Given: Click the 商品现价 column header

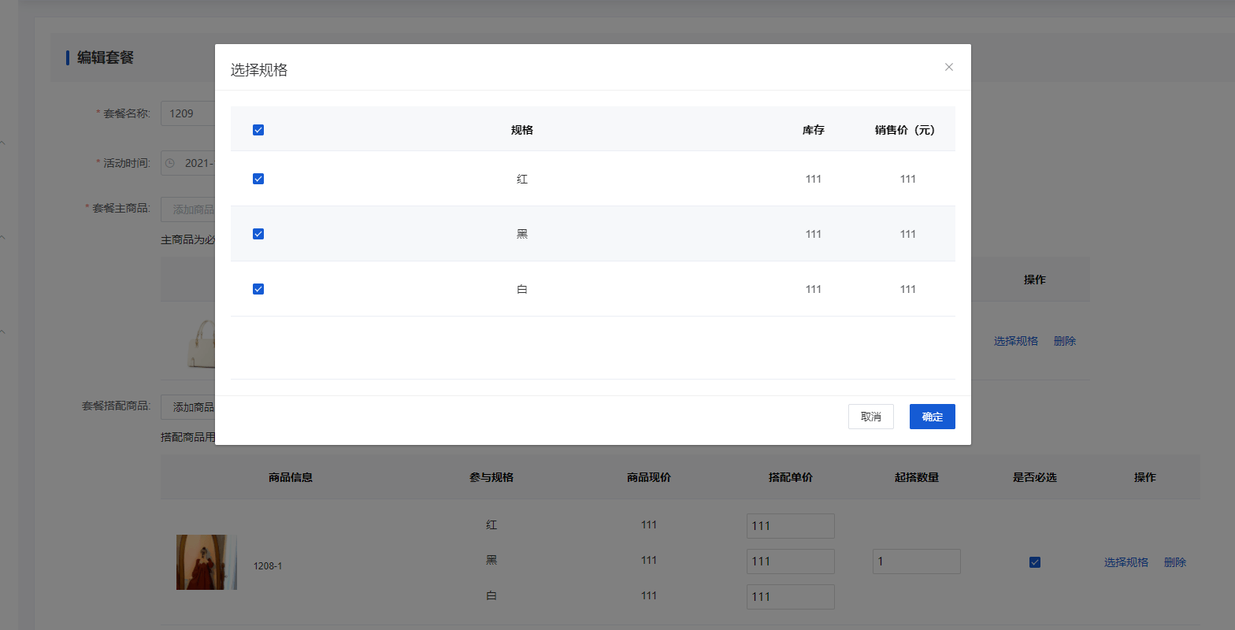Looking at the screenshot, I should 649,477.
